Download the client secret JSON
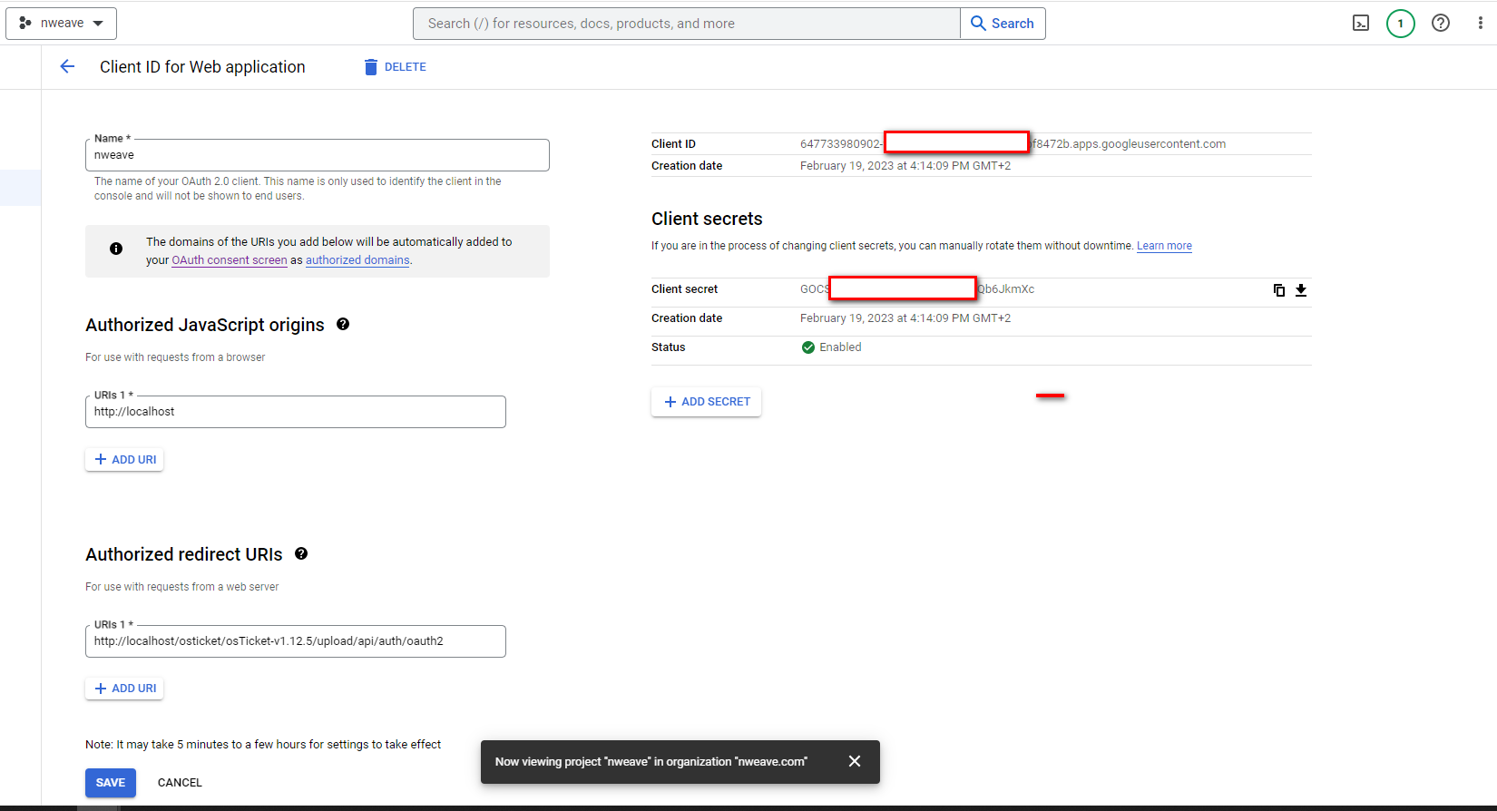Screen dimensions: 1497x811 [x=1301, y=290]
